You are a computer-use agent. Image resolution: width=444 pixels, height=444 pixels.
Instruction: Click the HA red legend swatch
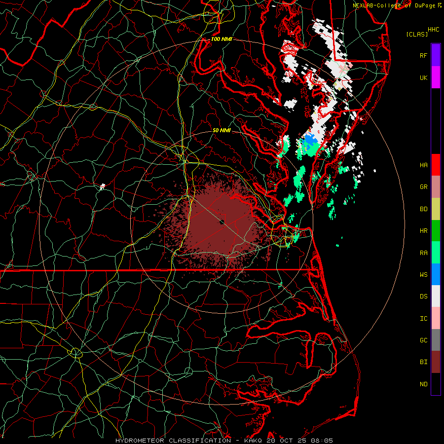[436, 165]
